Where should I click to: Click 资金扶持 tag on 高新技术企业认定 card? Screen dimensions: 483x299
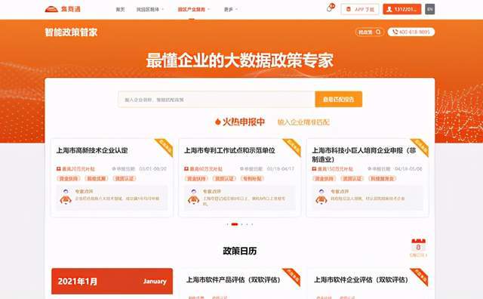coord(69,179)
